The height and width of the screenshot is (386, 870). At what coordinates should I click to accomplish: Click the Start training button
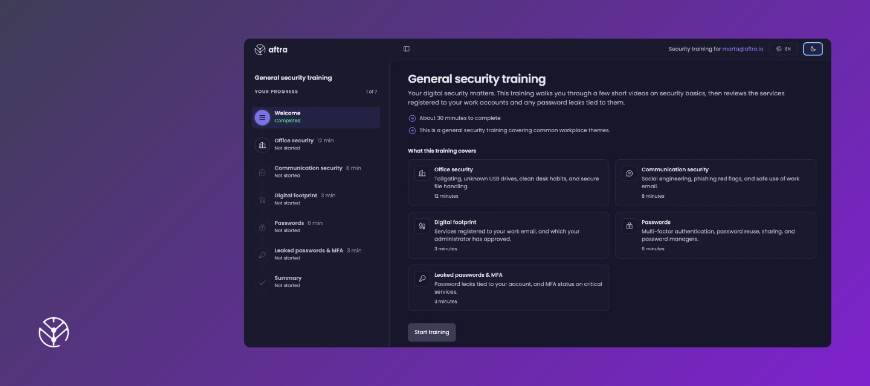pyautogui.click(x=432, y=332)
